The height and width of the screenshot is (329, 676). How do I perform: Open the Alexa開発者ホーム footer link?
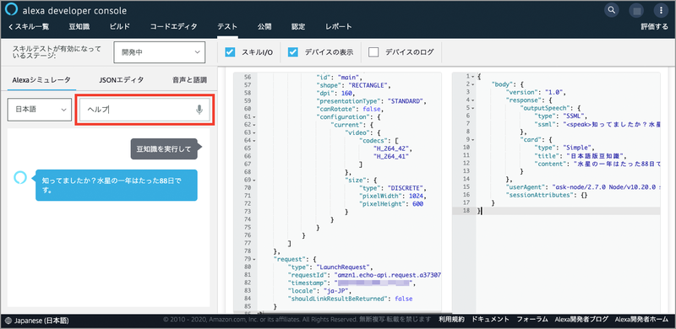pos(641,320)
